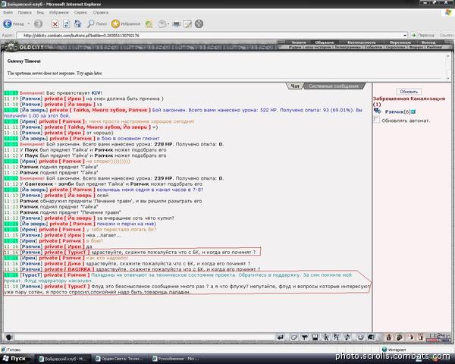Open the History icon in IE toolbar
The image size is (455, 364).
tap(149, 24)
